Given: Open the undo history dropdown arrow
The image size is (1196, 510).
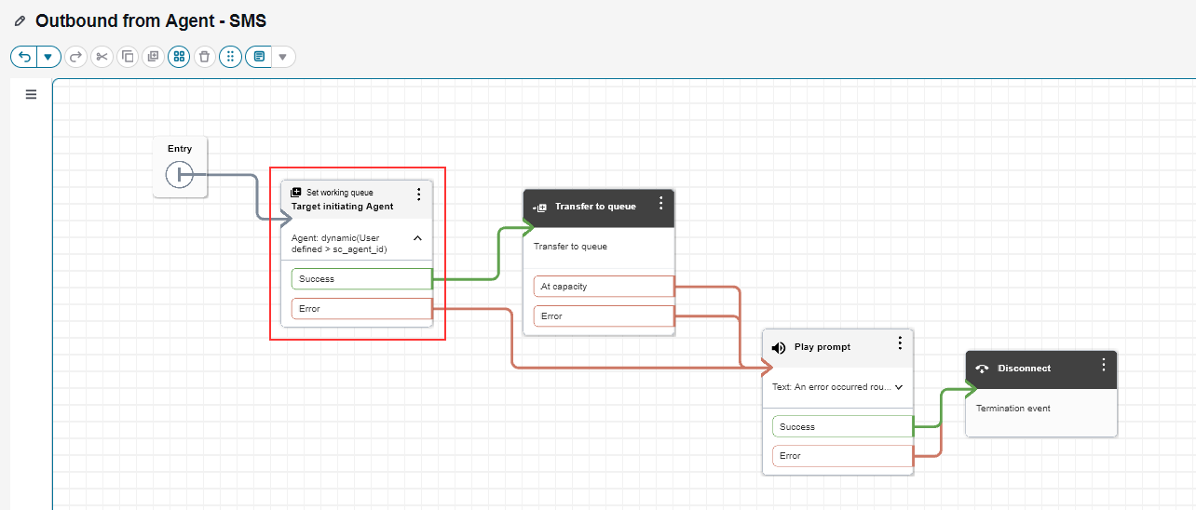Looking at the screenshot, I should click(x=48, y=57).
